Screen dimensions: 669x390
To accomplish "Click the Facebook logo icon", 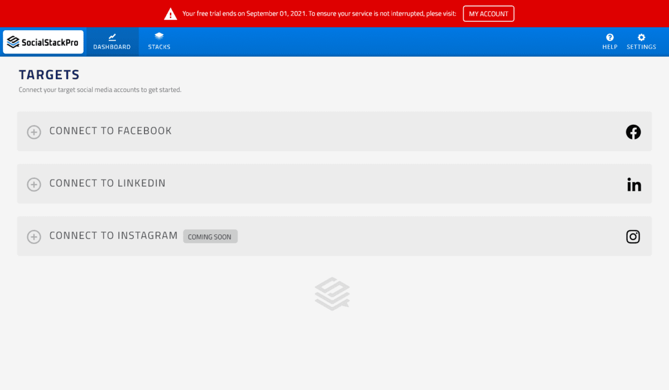I will click(x=633, y=132).
